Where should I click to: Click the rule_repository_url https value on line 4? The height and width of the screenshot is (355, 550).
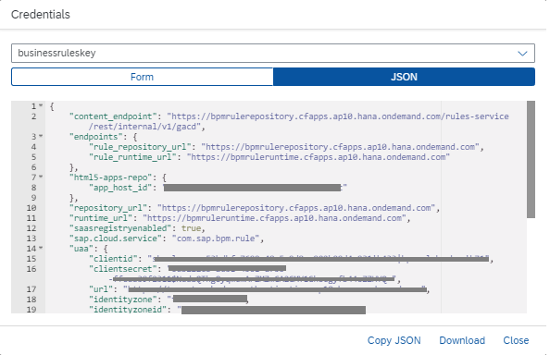340,147
